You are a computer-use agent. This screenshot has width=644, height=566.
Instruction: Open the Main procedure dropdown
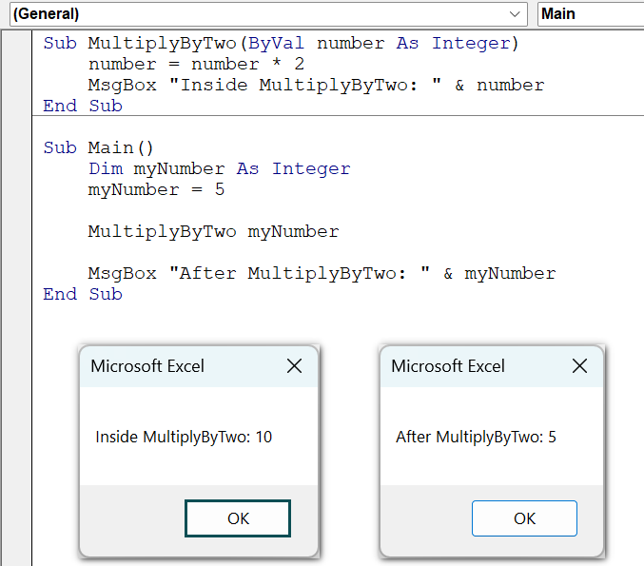[x=591, y=14]
